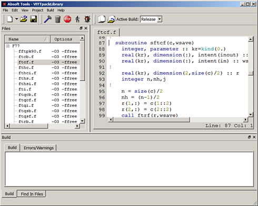The image size is (258, 206).
Task: Collapse the F77 tree node
Action: 8,46
